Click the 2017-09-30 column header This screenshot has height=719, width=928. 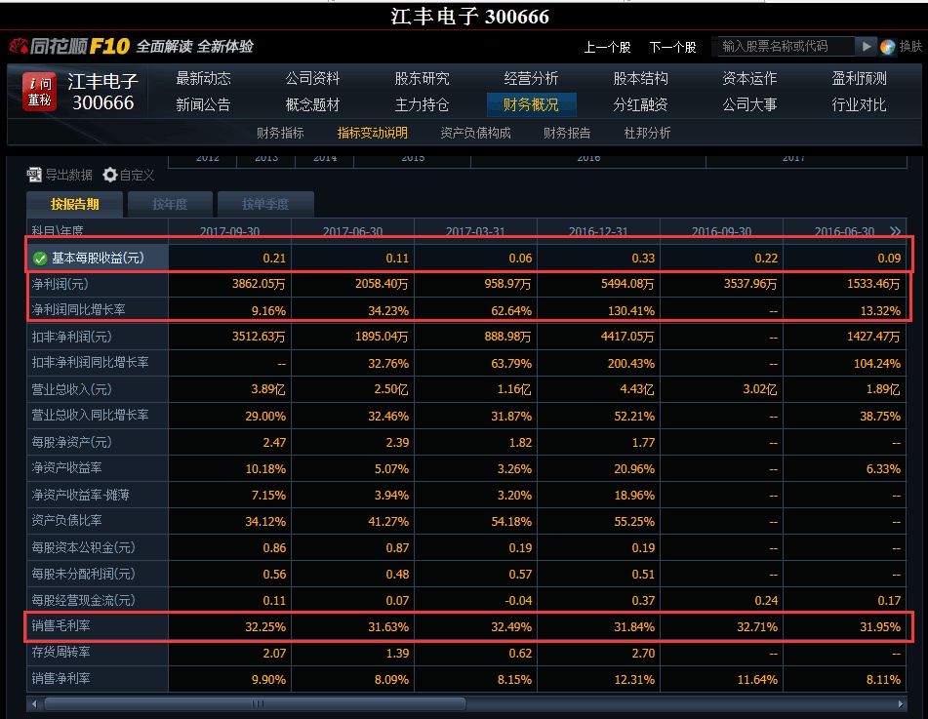click(x=229, y=231)
